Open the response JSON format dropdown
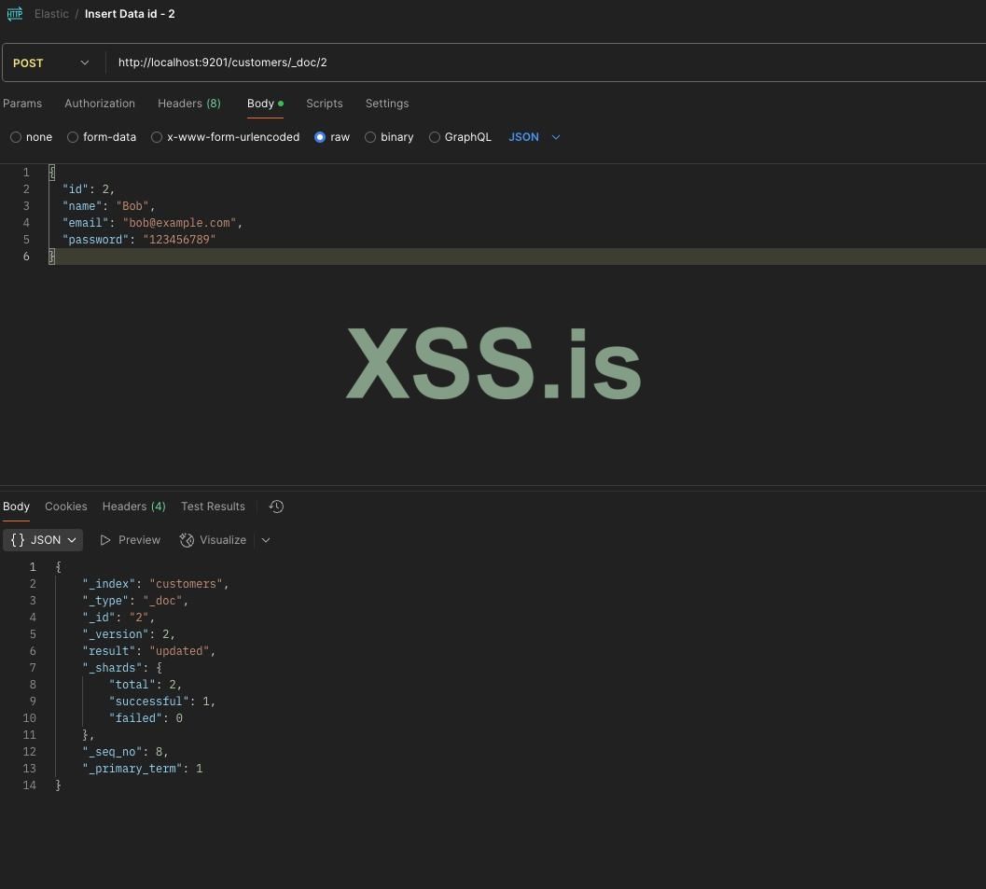986x889 pixels. pos(43,540)
